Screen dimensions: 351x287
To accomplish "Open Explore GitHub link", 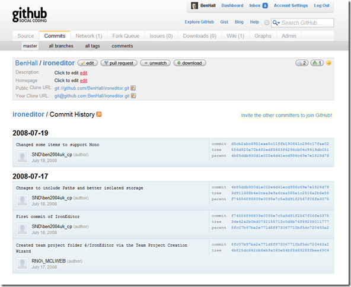I will coord(199,22).
